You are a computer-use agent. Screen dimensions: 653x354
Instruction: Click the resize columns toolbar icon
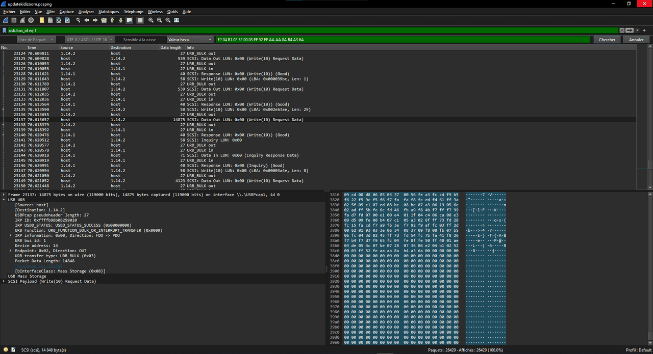(x=177, y=20)
